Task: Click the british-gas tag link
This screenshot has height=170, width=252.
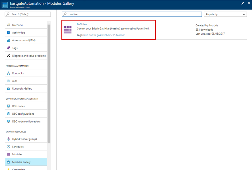Action: [x=95, y=35]
